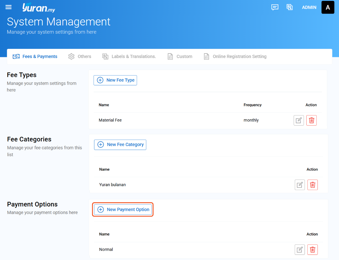Image resolution: width=339 pixels, height=260 pixels.
Task: Select the 'Normal' payment option name
Action: [x=106, y=249]
